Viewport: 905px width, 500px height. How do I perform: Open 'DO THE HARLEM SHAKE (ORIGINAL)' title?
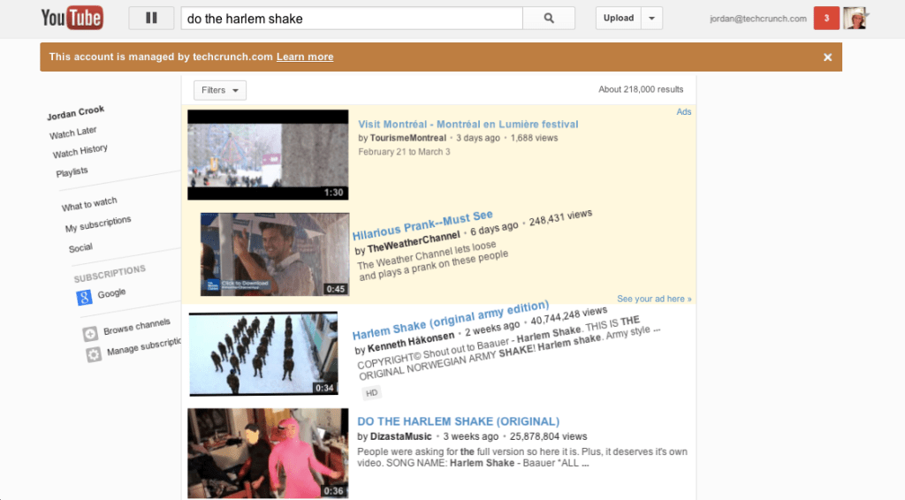click(x=459, y=421)
